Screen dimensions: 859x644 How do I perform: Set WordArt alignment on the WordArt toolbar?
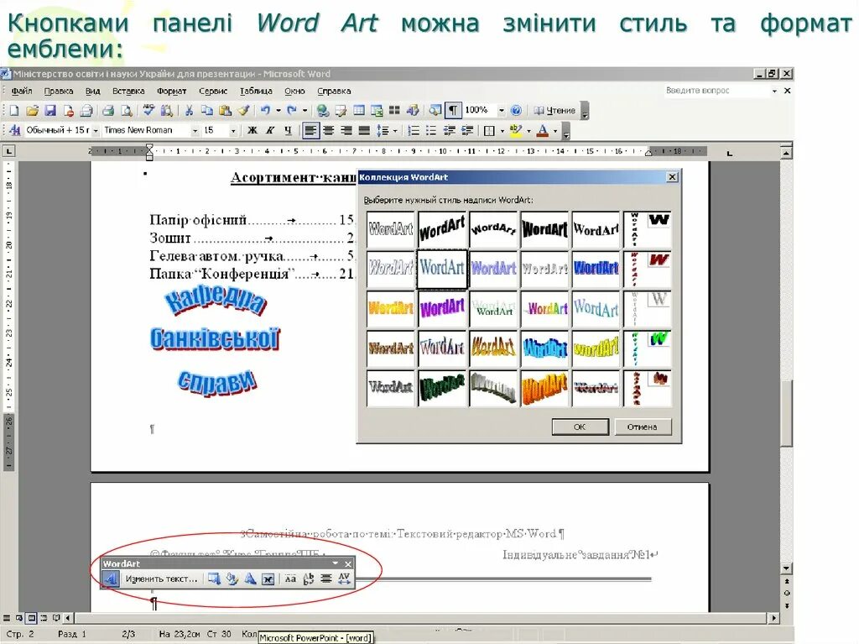326,579
